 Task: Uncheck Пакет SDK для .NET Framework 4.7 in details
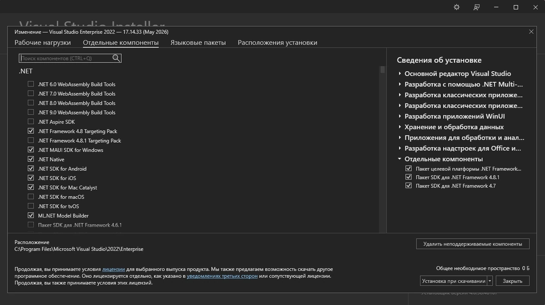point(408,186)
